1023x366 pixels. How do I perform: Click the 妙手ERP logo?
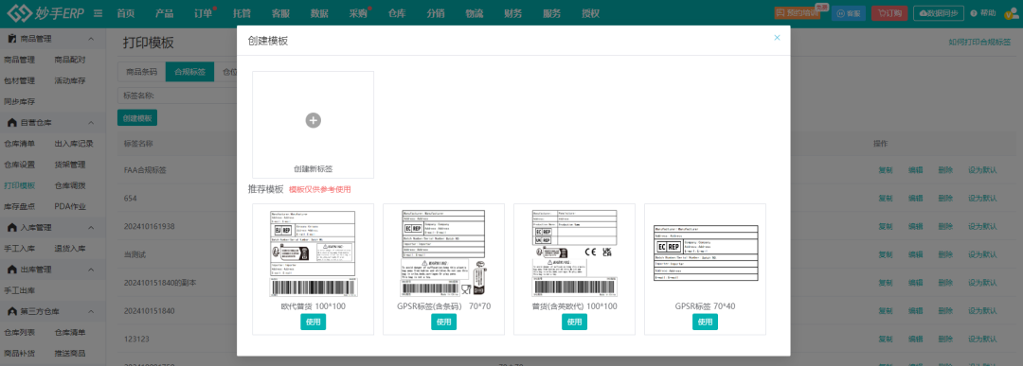click(x=45, y=13)
